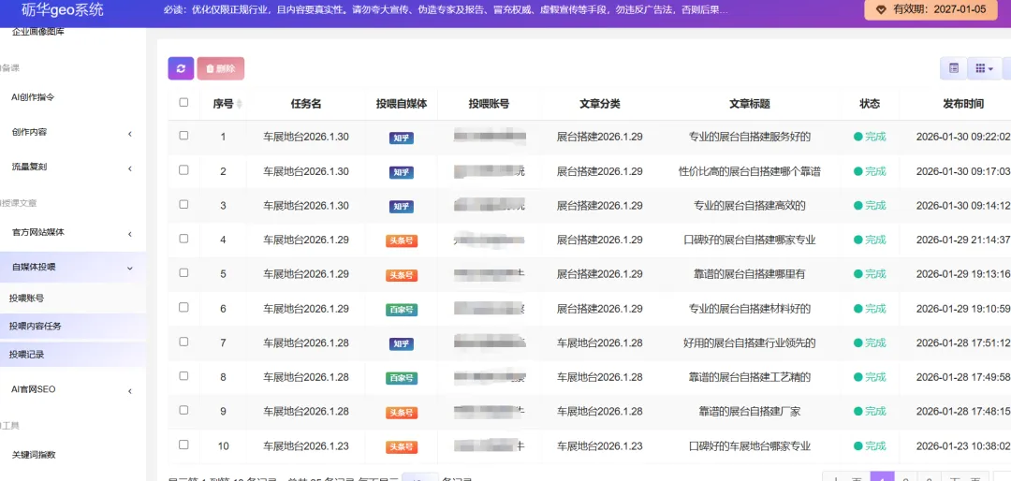Click the sort arrows beside 序号
Image resolution: width=1011 pixels, height=481 pixels.
tap(240, 105)
